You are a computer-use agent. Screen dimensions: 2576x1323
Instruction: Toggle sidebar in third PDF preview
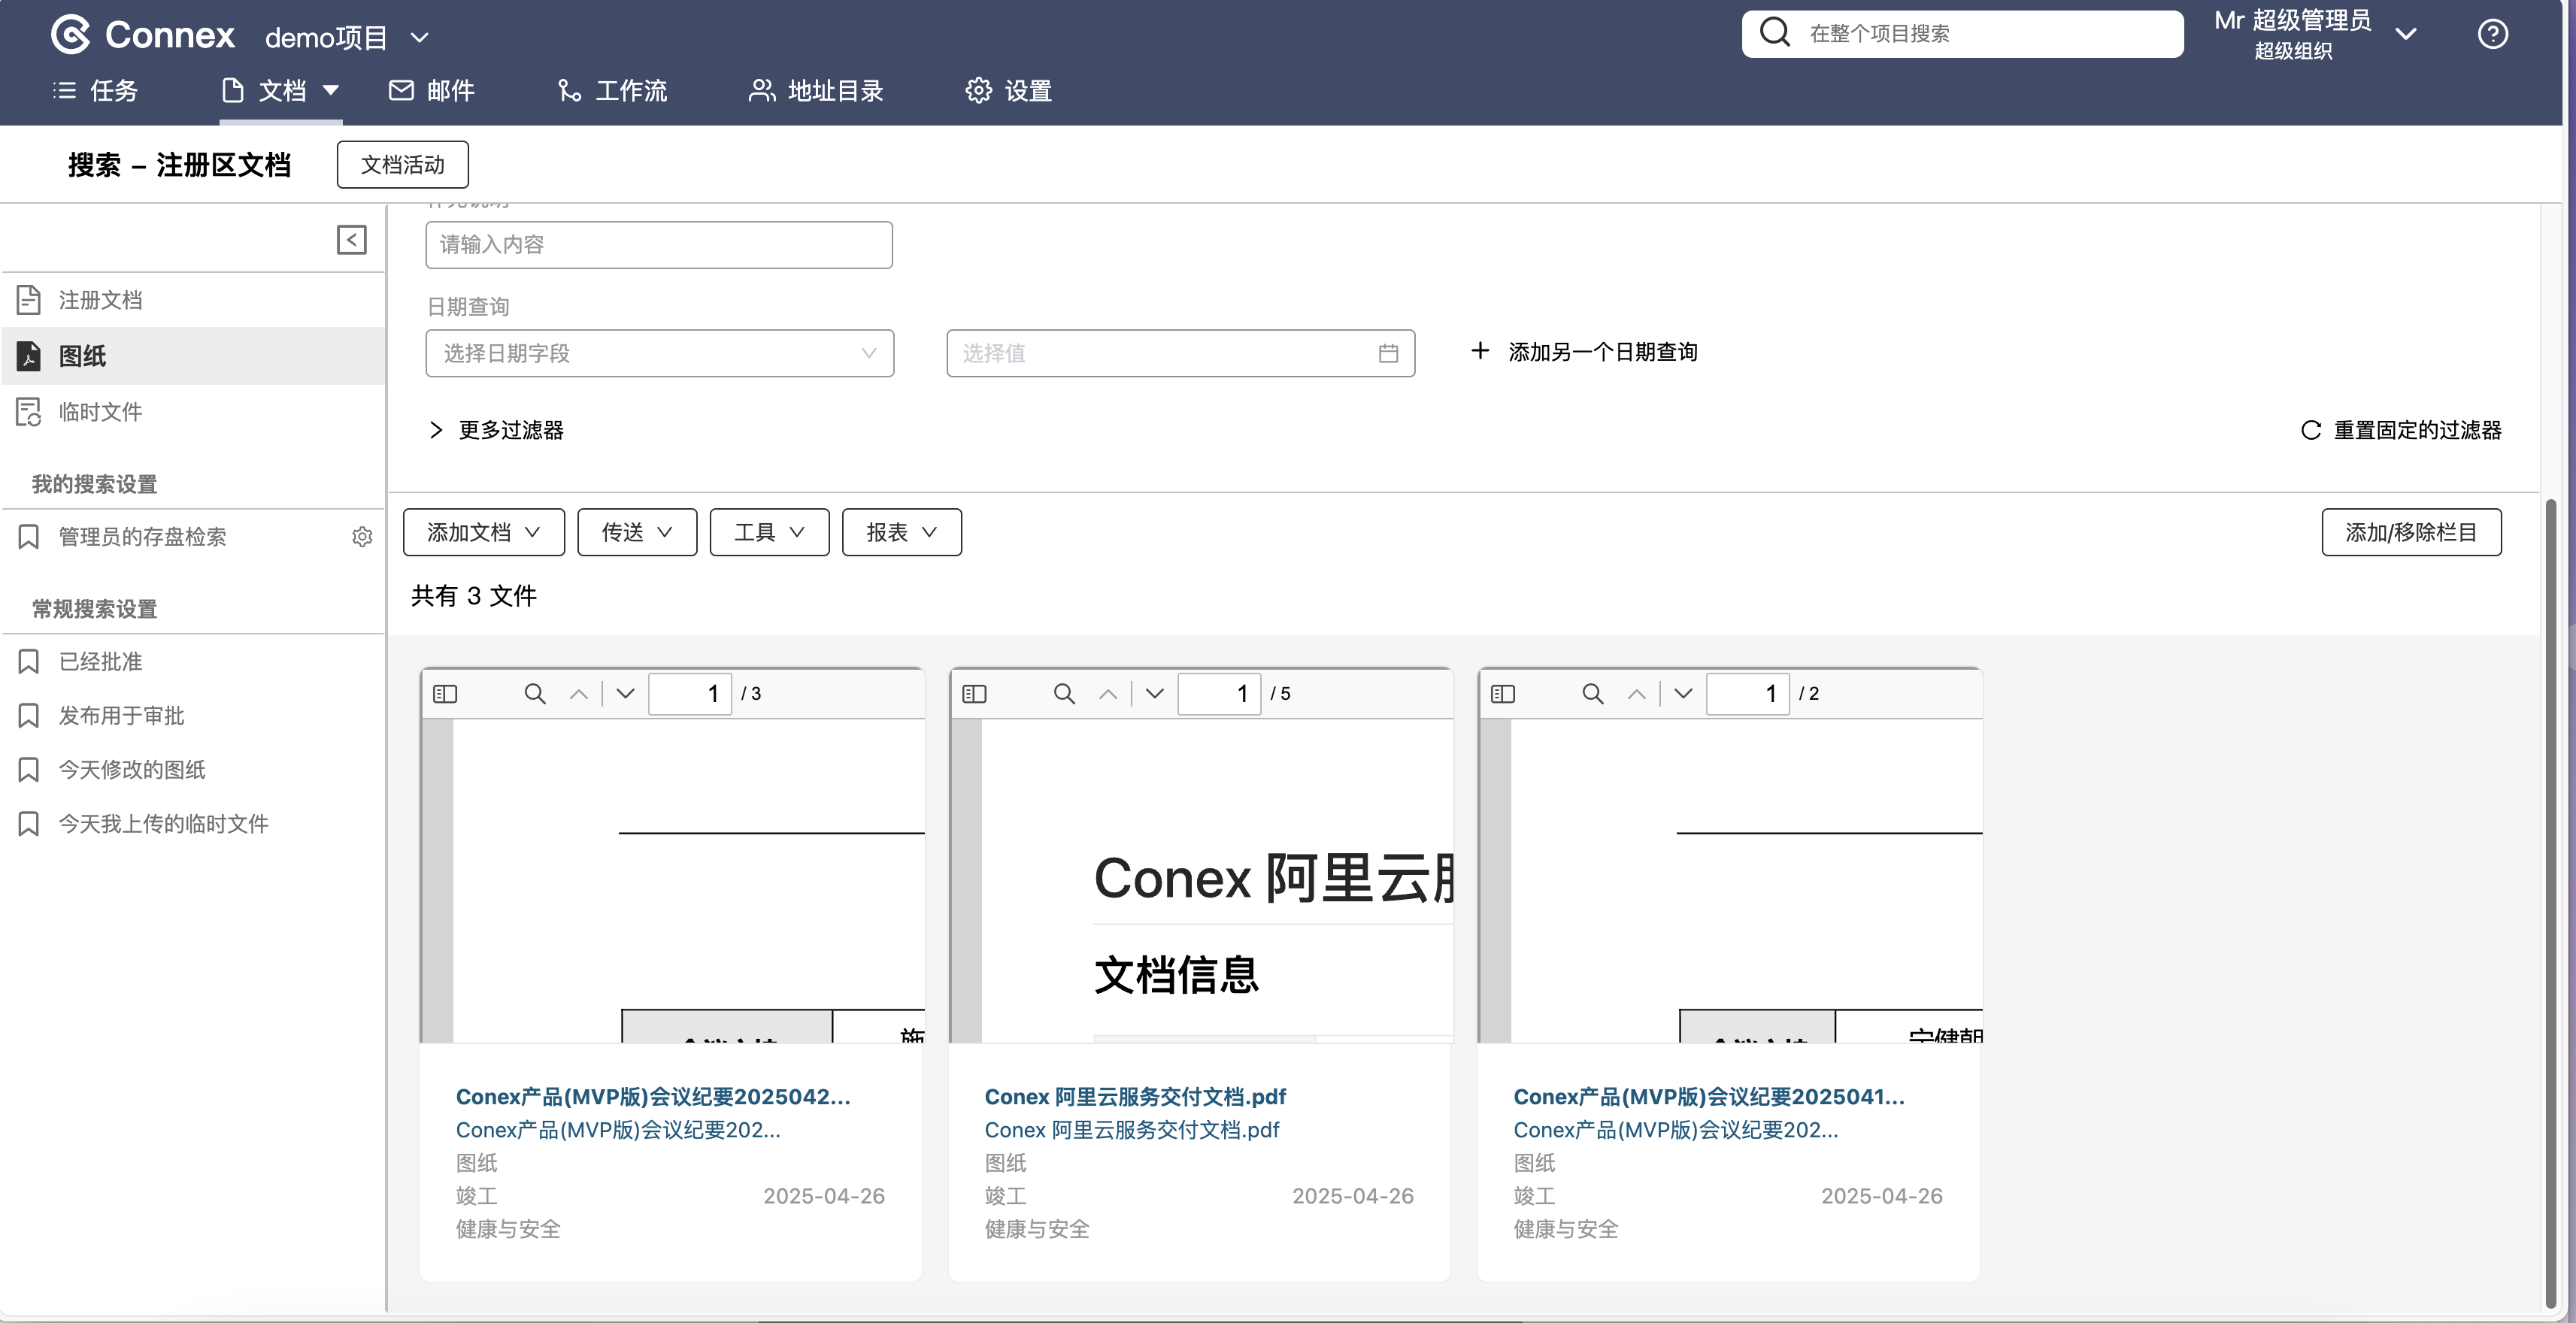(1502, 694)
